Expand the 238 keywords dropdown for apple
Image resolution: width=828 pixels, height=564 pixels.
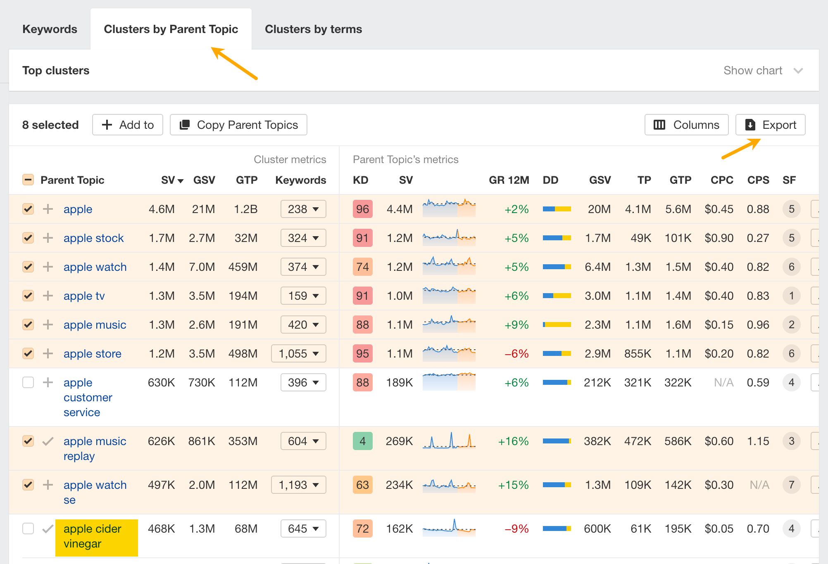[303, 209]
